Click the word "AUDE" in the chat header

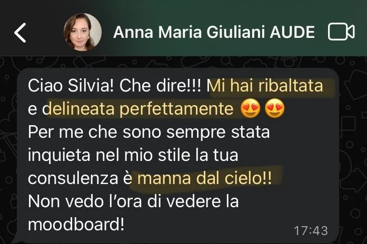292,32
